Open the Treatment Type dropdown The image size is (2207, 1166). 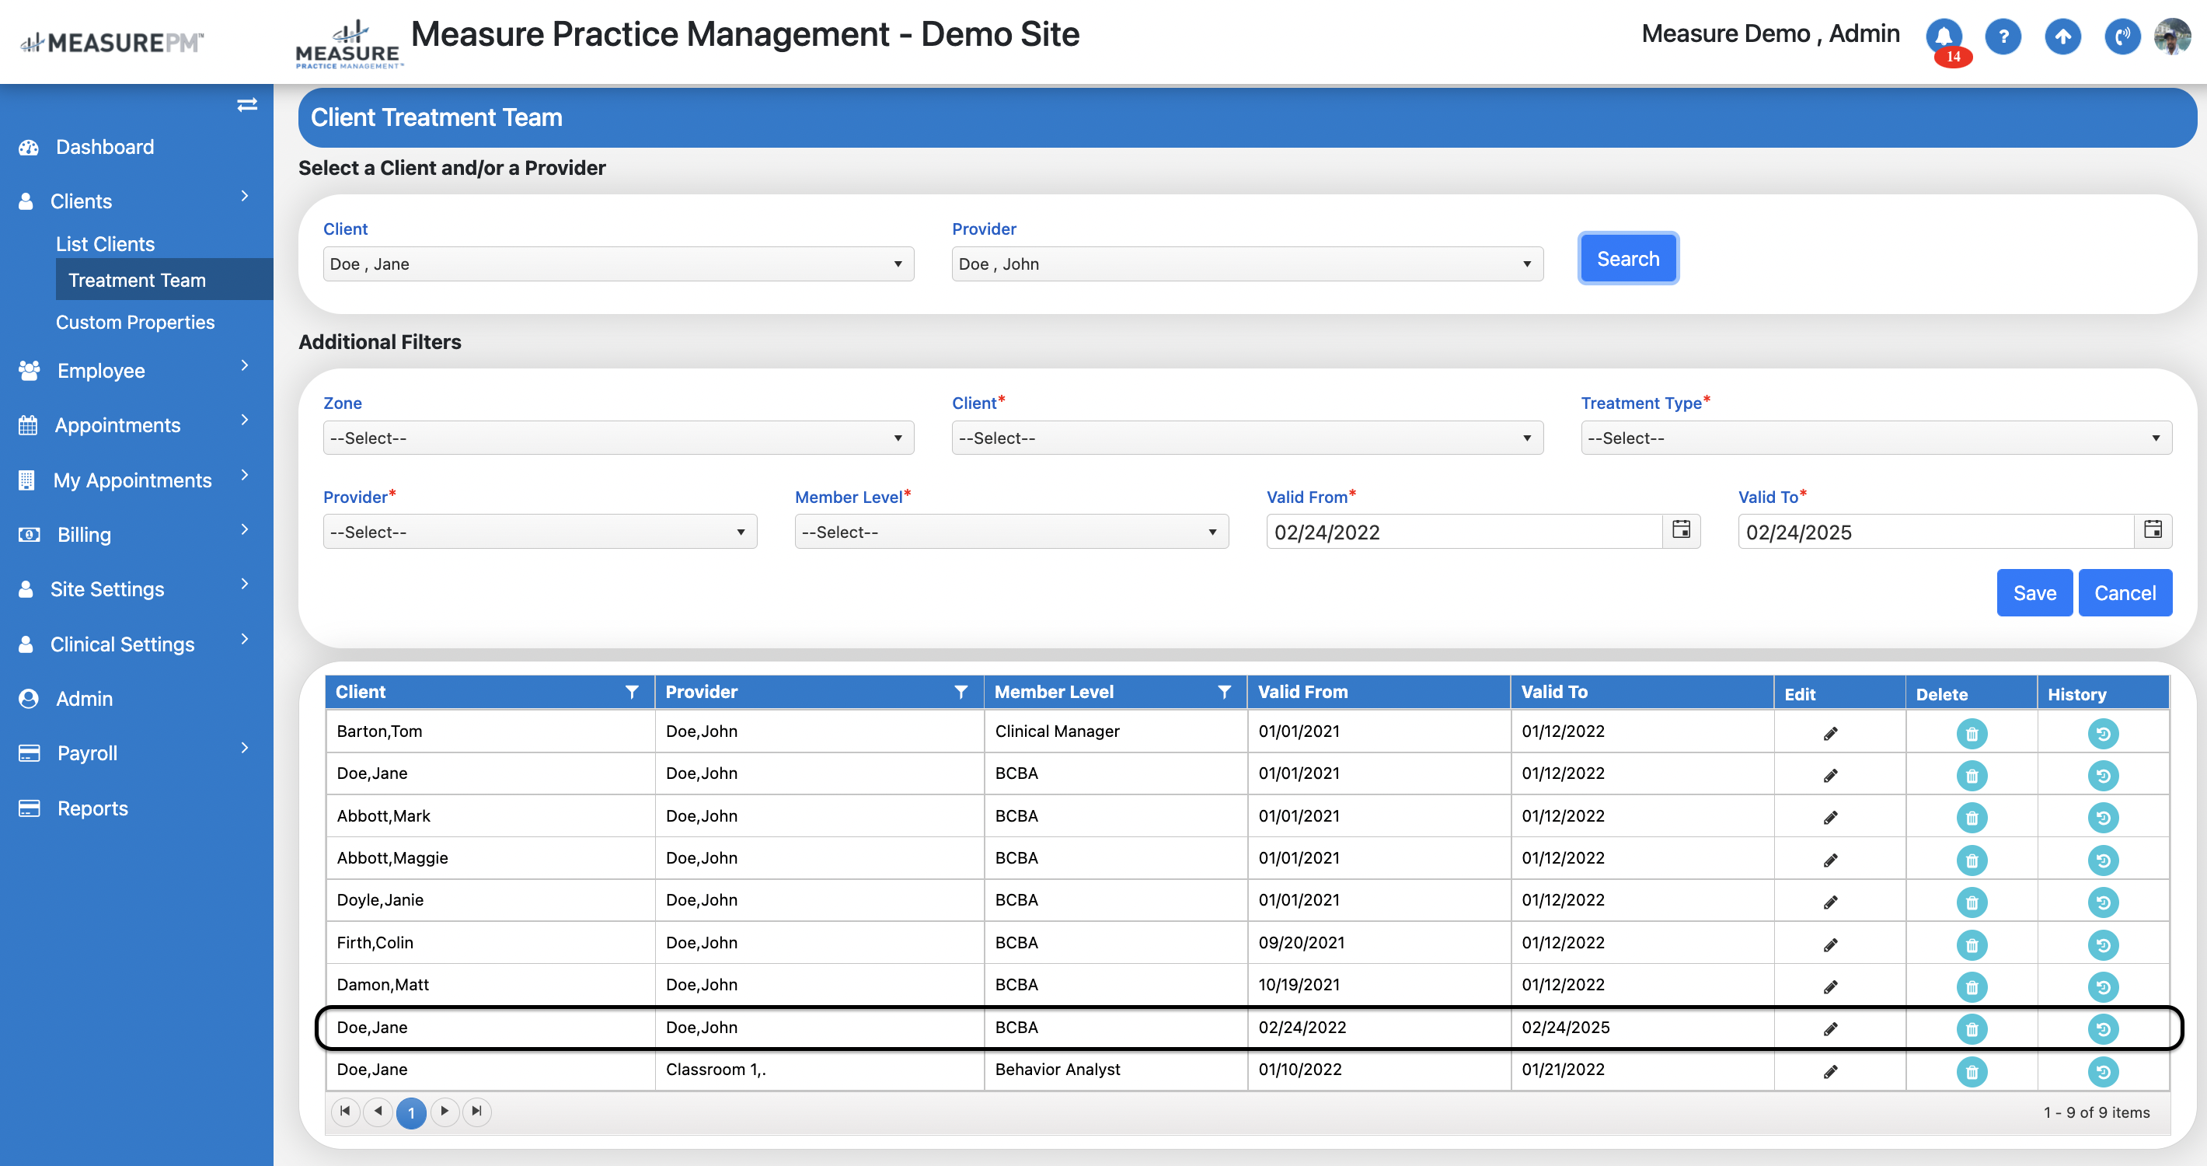1875,438
